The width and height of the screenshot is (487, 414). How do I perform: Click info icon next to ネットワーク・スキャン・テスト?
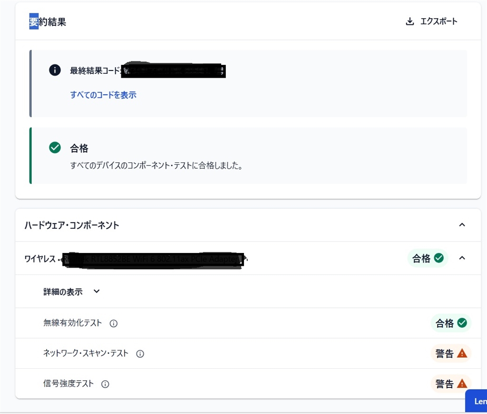[x=140, y=354]
